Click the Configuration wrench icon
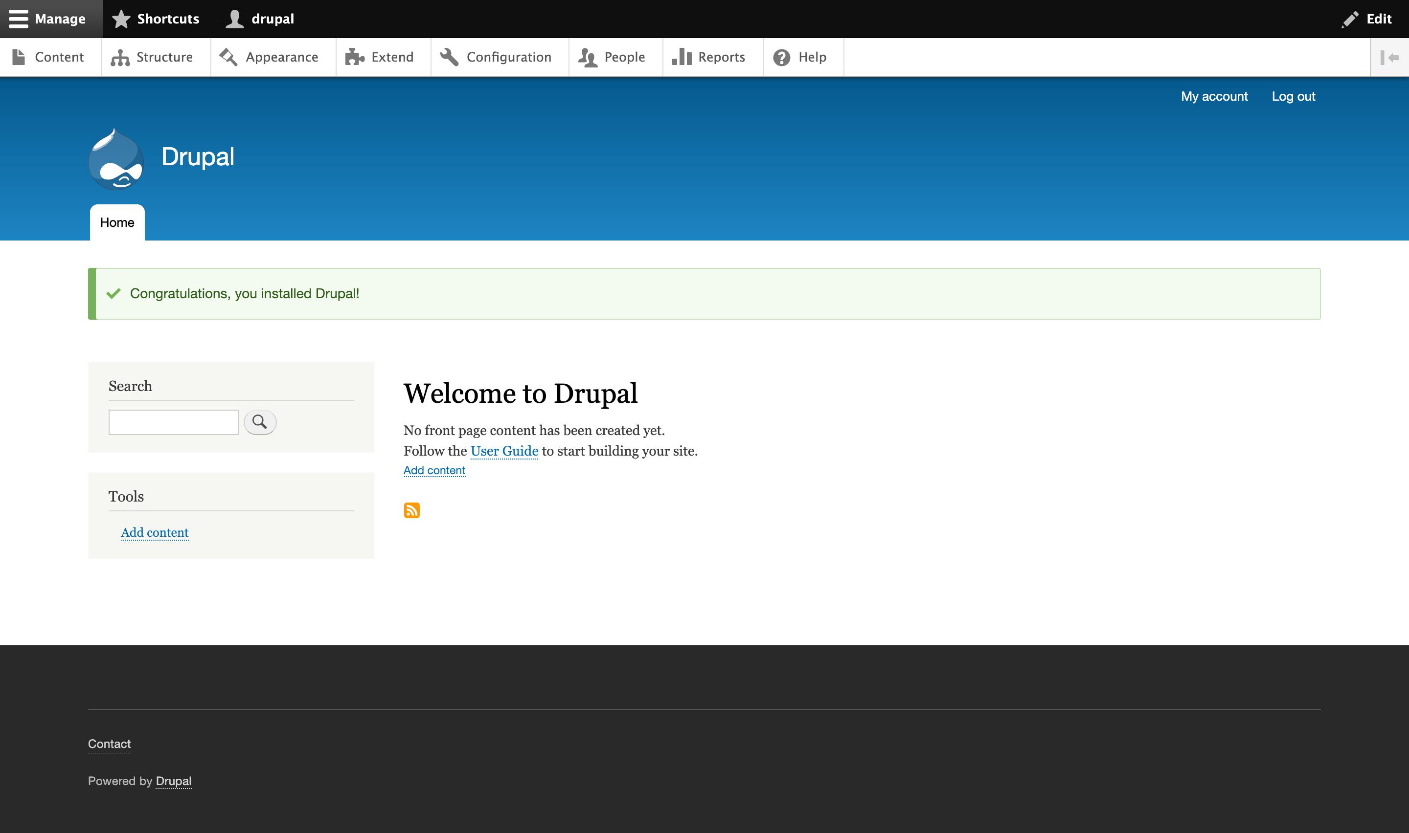This screenshot has width=1409, height=833. [x=449, y=57]
